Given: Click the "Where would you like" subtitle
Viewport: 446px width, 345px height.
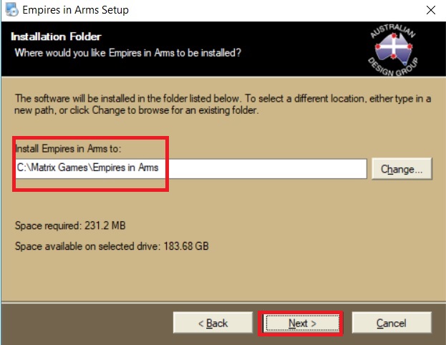Looking at the screenshot, I should click(127, 53).
